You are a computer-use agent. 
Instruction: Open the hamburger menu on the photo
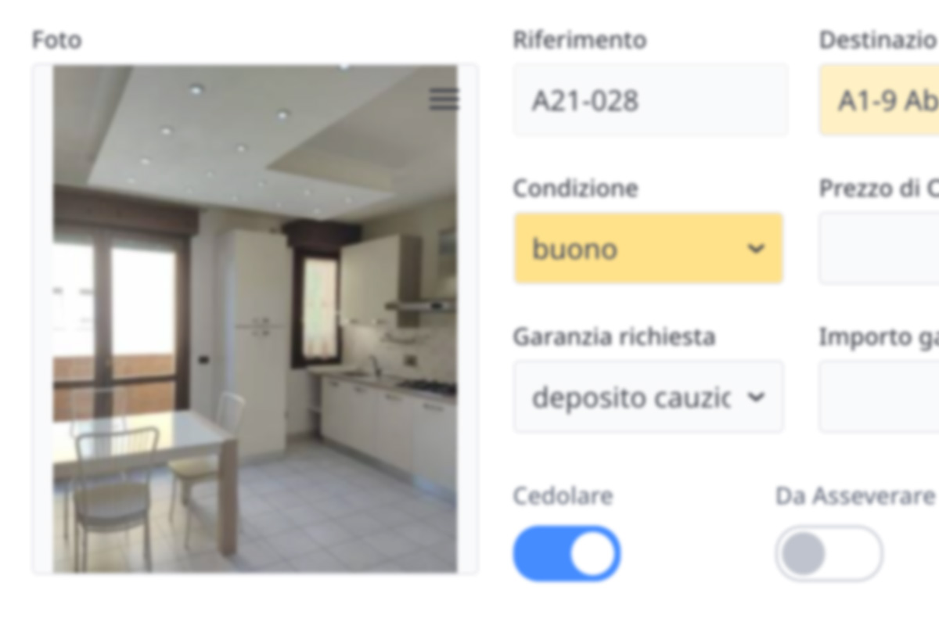coord(444,99)
